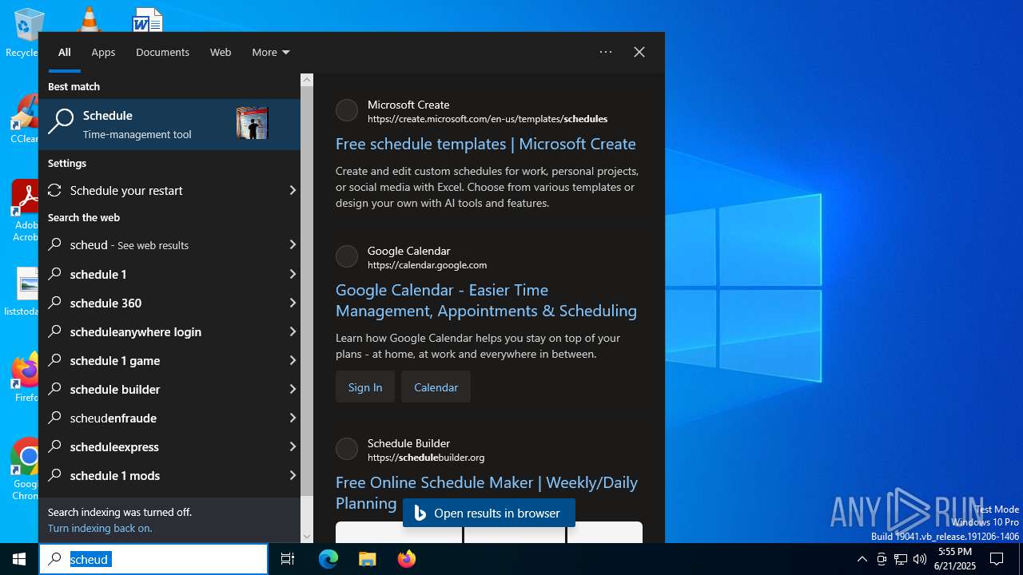1023x575 pixels.
Task: Click the refresh icon beside Schedule your restart
Action: [55, 190]
